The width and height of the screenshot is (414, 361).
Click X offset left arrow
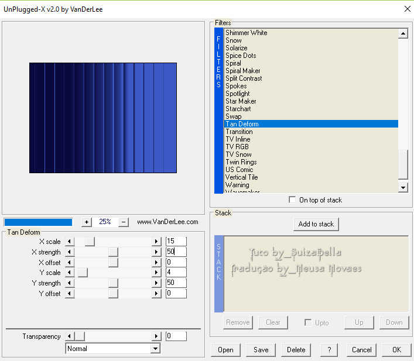[x=70, y=263]
